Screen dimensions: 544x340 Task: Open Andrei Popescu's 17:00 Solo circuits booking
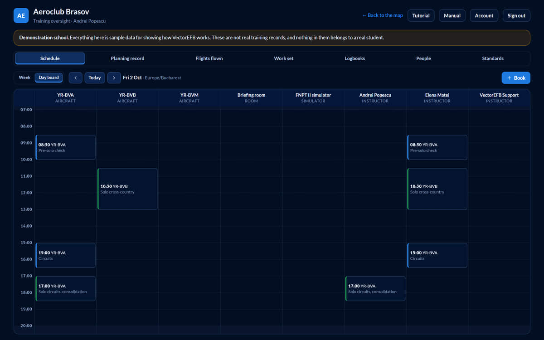(375, 289)
